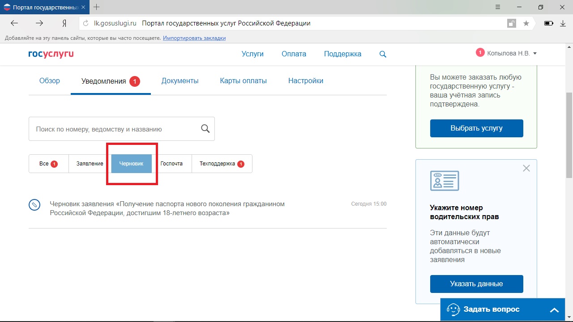Click the search magnifier in notifications field
This screenshot has width=573, height=322.
pos(205,129)
